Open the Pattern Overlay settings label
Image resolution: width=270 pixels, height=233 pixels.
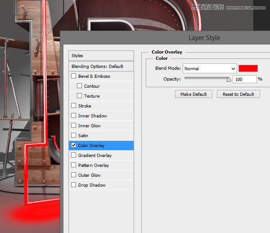94,166
